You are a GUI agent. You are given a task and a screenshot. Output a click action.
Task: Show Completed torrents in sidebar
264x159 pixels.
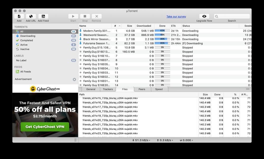[45, 40]
